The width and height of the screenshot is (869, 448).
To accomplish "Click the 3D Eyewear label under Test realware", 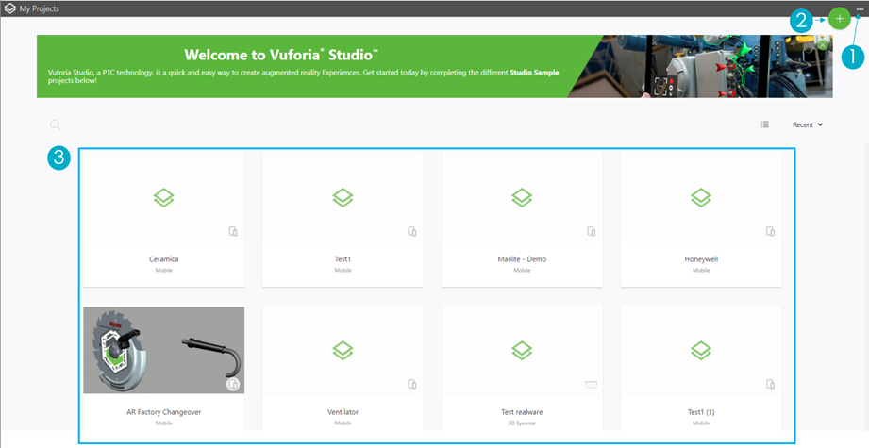I will (x=522, y=423).
